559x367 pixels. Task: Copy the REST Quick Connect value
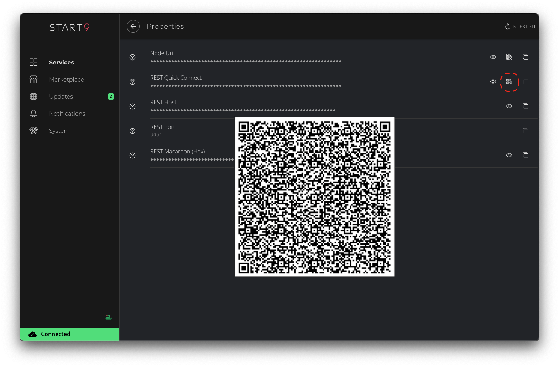[x=525, y=82]
